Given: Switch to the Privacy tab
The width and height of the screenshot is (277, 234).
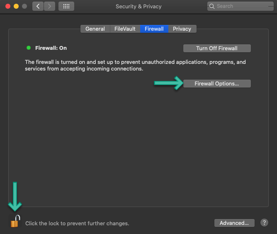Looking at the screenshot, I should [182, 29].
